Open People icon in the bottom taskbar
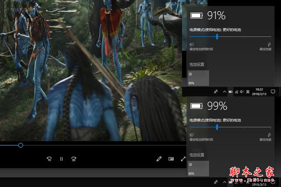Image resolution: width=281 pixels, height=187 pixels. click(x=216, y=182)
